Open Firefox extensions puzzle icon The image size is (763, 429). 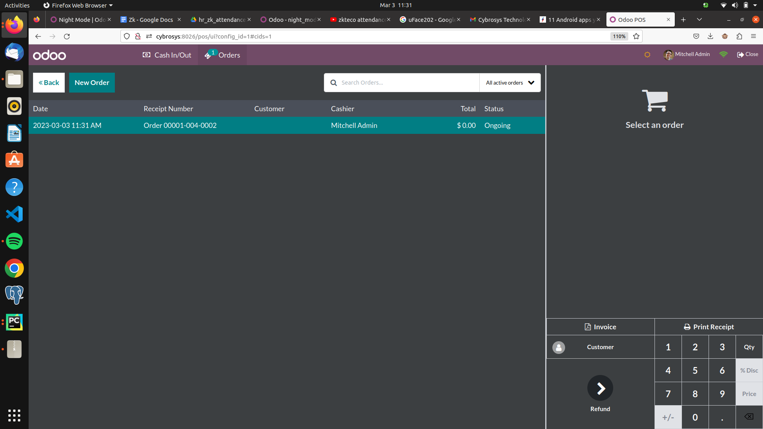click(739, 36)
